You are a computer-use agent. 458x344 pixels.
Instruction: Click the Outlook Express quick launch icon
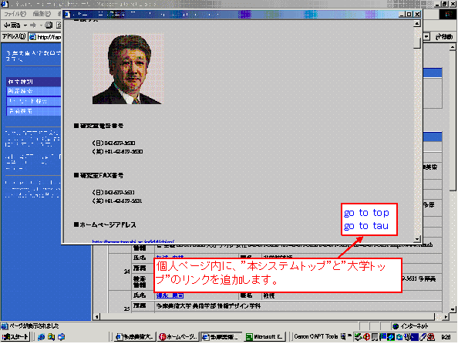point(51,337)
